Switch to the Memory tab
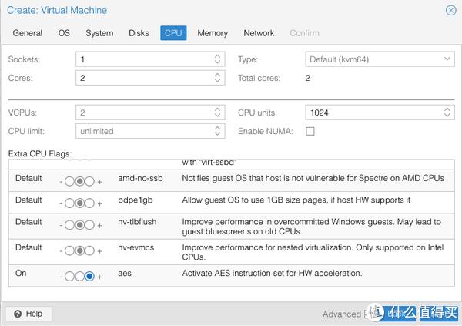 213,33
